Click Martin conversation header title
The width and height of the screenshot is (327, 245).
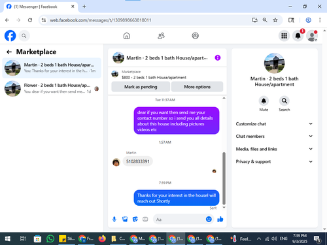click(x=167, y=58)
